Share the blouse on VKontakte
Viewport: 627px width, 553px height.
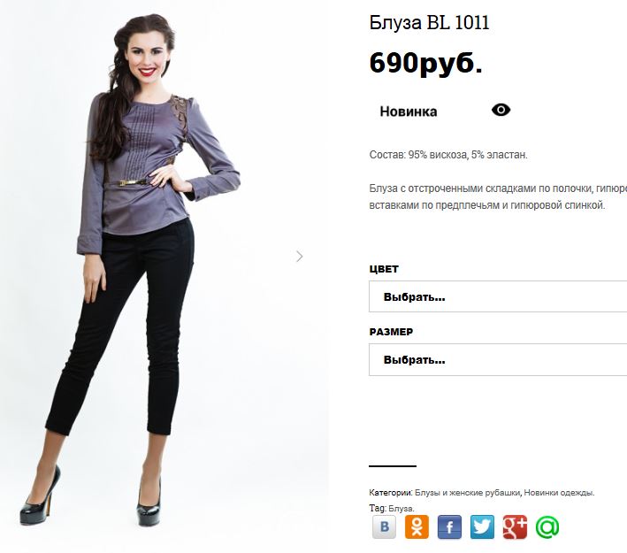[384, 527]
